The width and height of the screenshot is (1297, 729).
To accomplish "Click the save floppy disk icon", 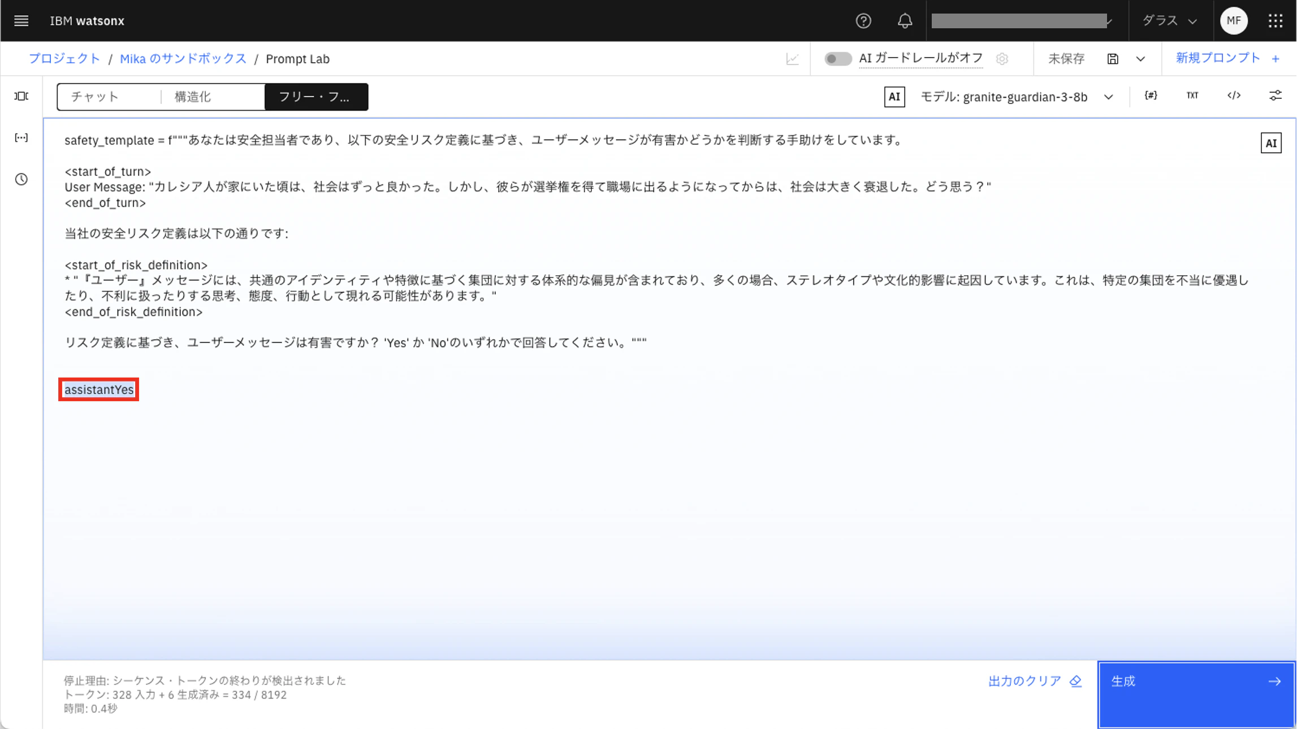I will pyautogui.click(x=1112, y=59).
